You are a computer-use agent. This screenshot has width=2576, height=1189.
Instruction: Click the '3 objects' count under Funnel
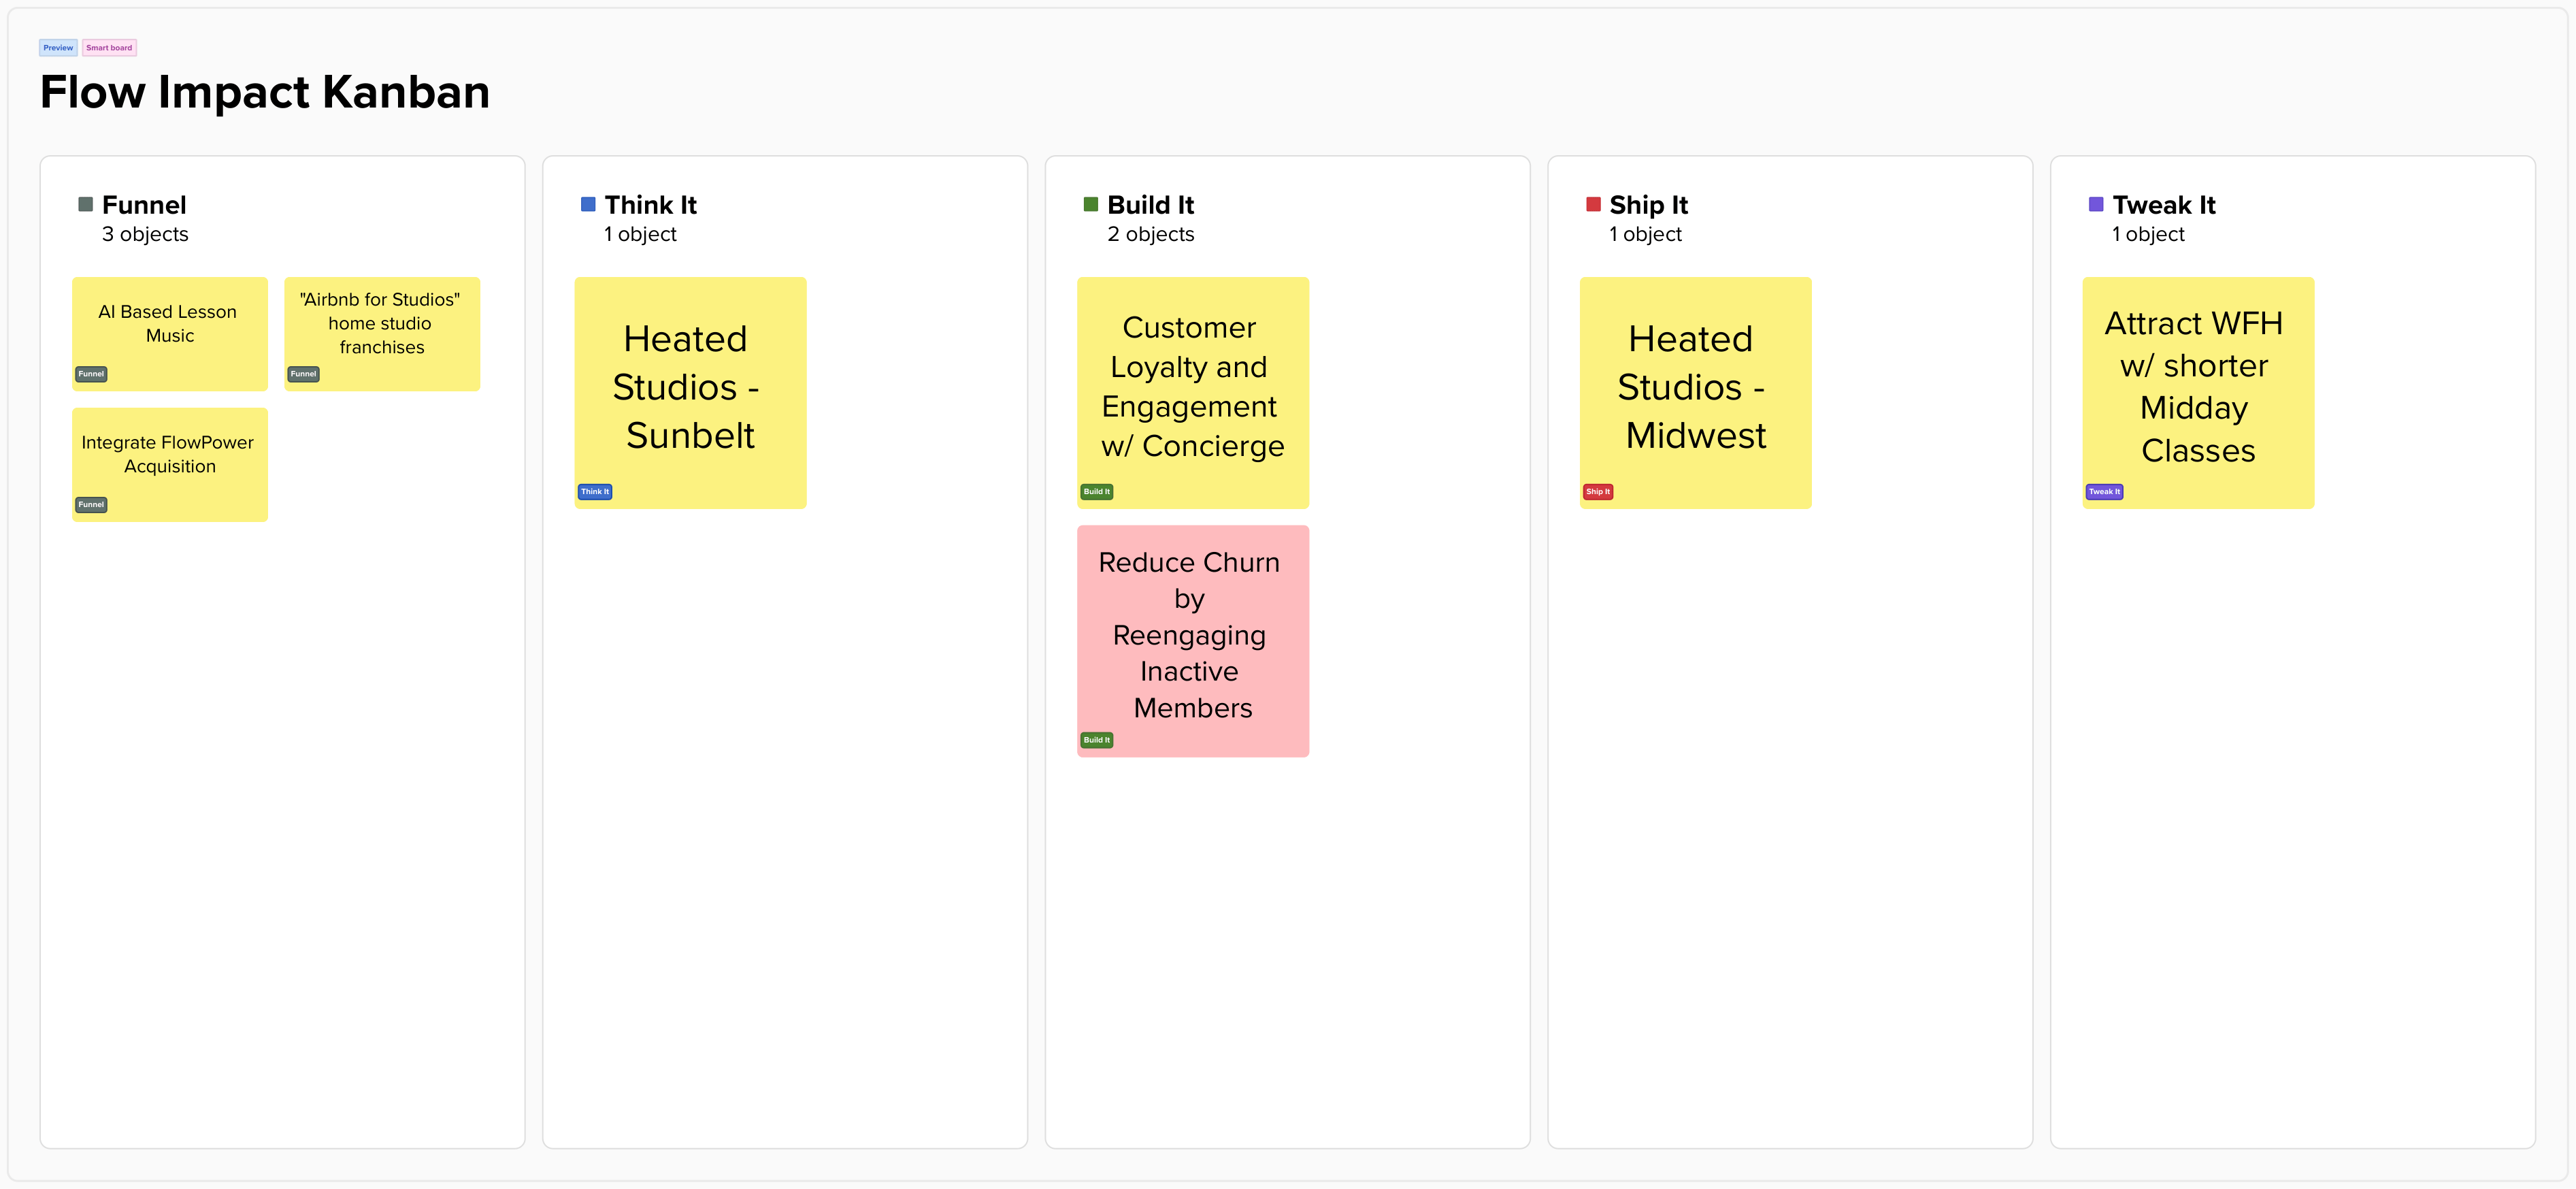[x=145, y=235]
